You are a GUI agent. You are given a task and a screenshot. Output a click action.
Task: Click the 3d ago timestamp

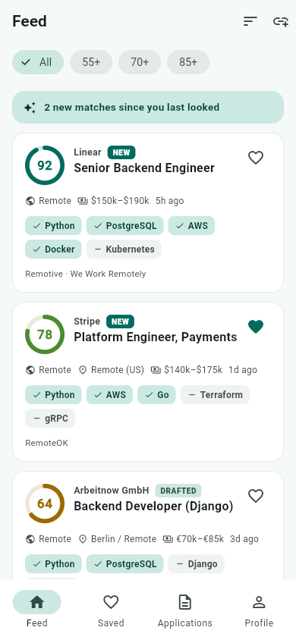point(244,539)
